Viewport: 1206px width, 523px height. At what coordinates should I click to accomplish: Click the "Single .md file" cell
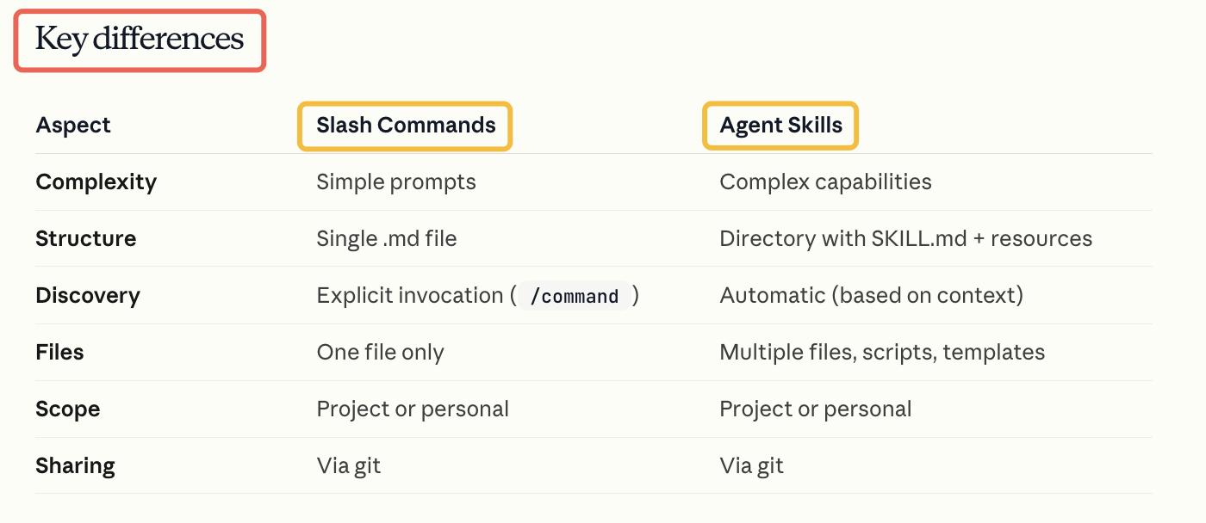point(386,239)
